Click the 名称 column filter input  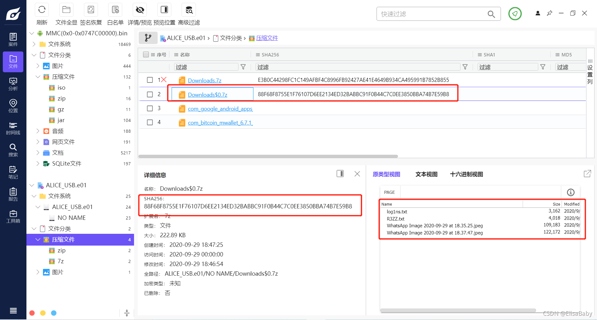coord(206,67)
